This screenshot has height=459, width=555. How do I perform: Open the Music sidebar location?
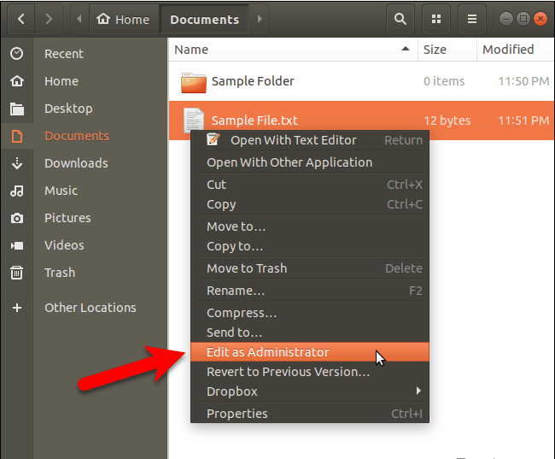click(x=61, y=191)
